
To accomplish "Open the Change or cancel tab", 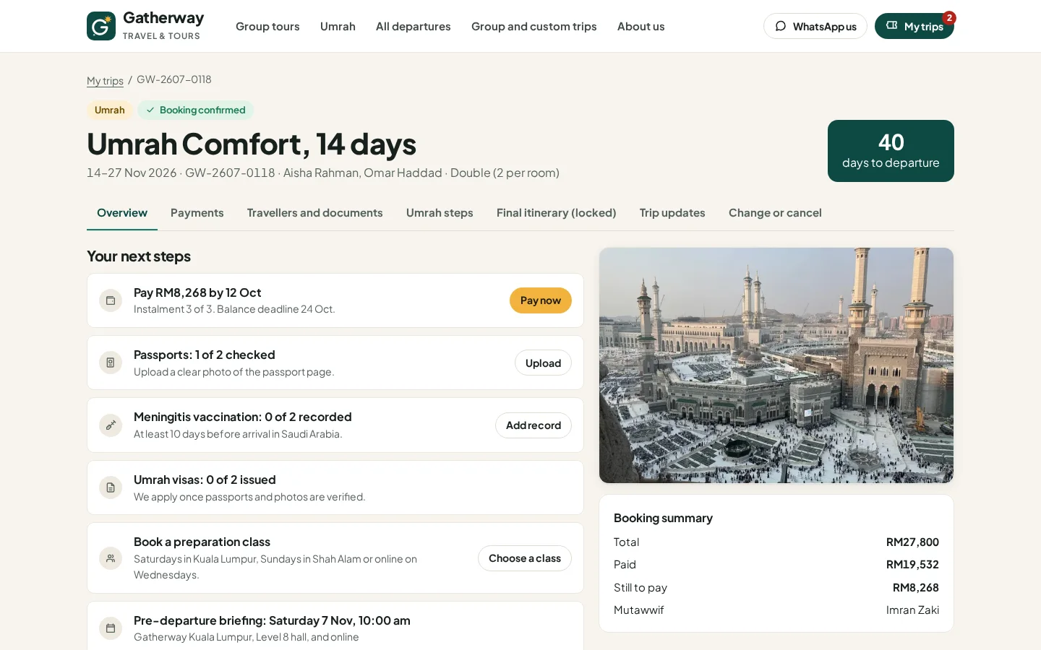I will click(x=775, y=212).
